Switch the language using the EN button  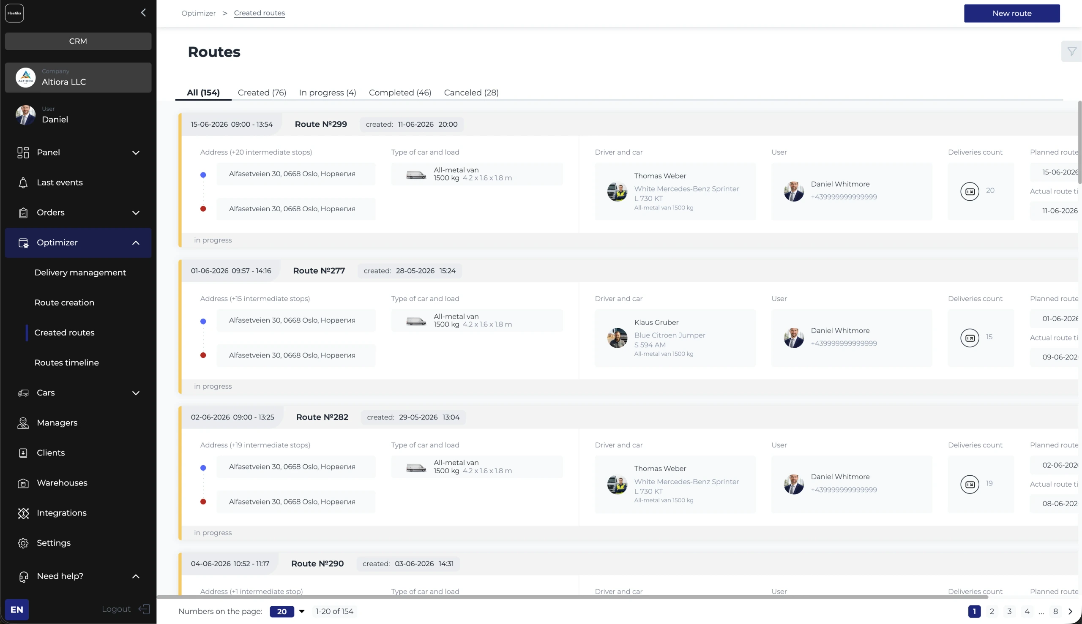tap(17, 610)
